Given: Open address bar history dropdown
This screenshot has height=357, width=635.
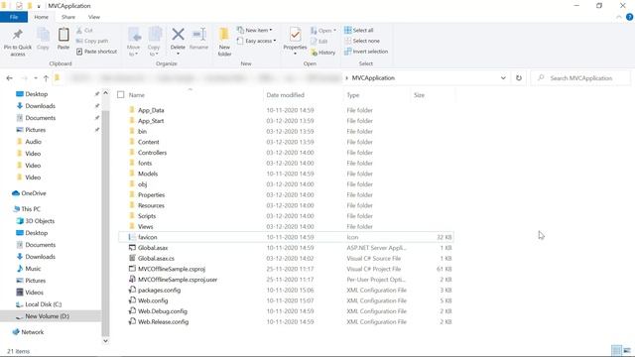Looking at the screenshot, I should (503, 78).
